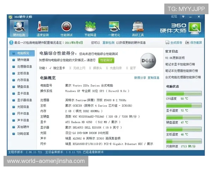212x170 pixels.
Task: Select 硬盘信息 in the sidebar
Action: [23, 86]
